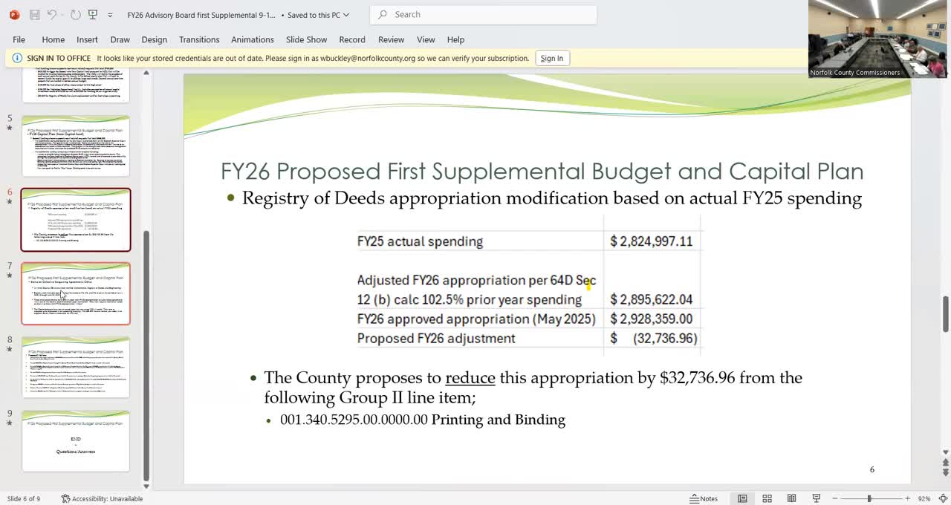Click the $ 2,895,622.04 table cell

coord(652,299)
